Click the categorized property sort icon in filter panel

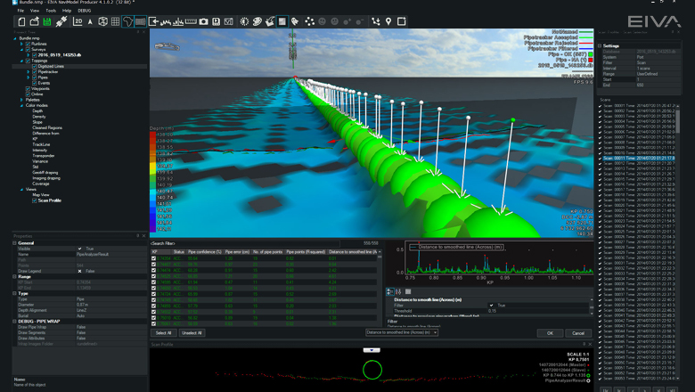pos(390,291)
